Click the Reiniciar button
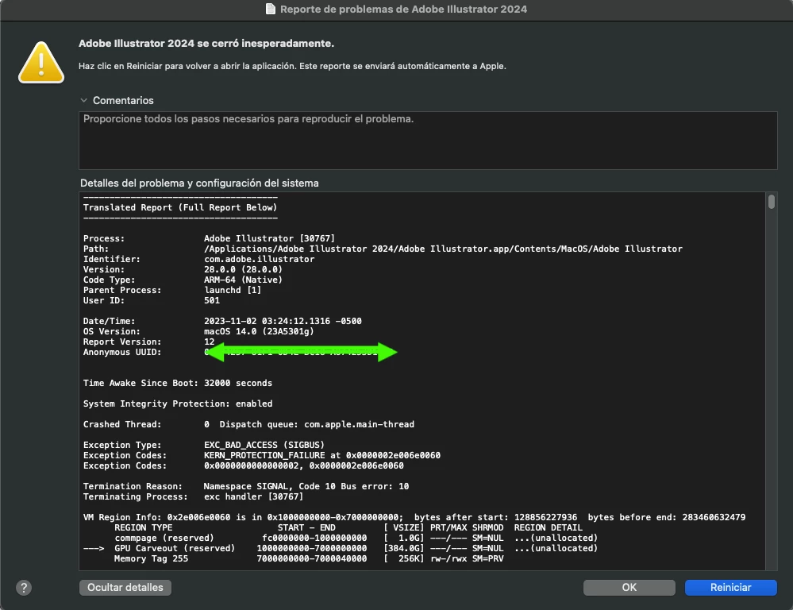793x610 pixels. pos(730,587)
